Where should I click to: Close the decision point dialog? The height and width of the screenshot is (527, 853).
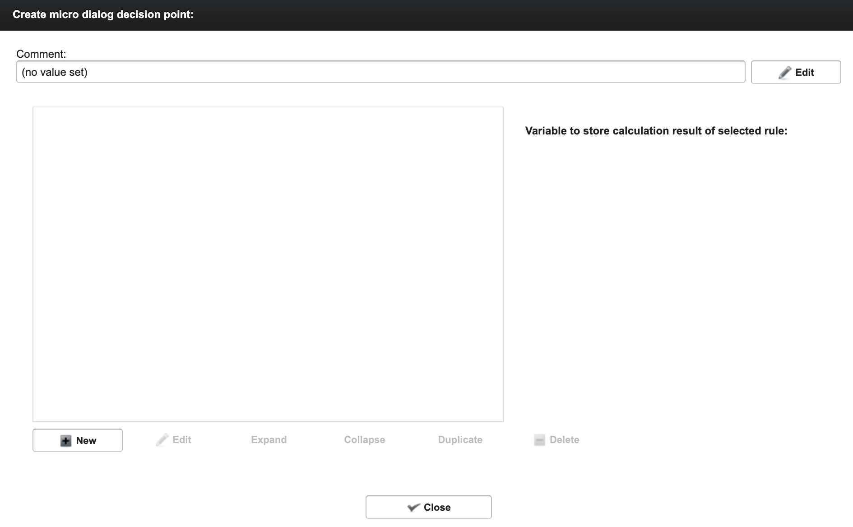[428, 507]
